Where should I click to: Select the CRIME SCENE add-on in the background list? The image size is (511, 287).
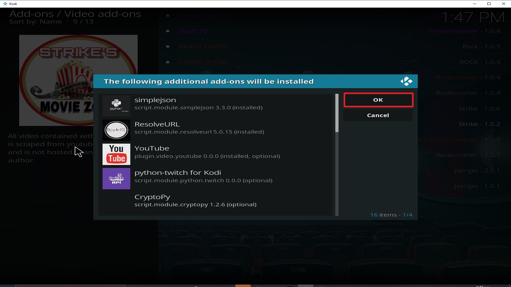[x=203, y=62]
